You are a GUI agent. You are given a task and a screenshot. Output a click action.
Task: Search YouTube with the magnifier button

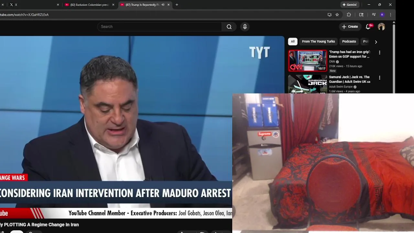pos(229,27)
